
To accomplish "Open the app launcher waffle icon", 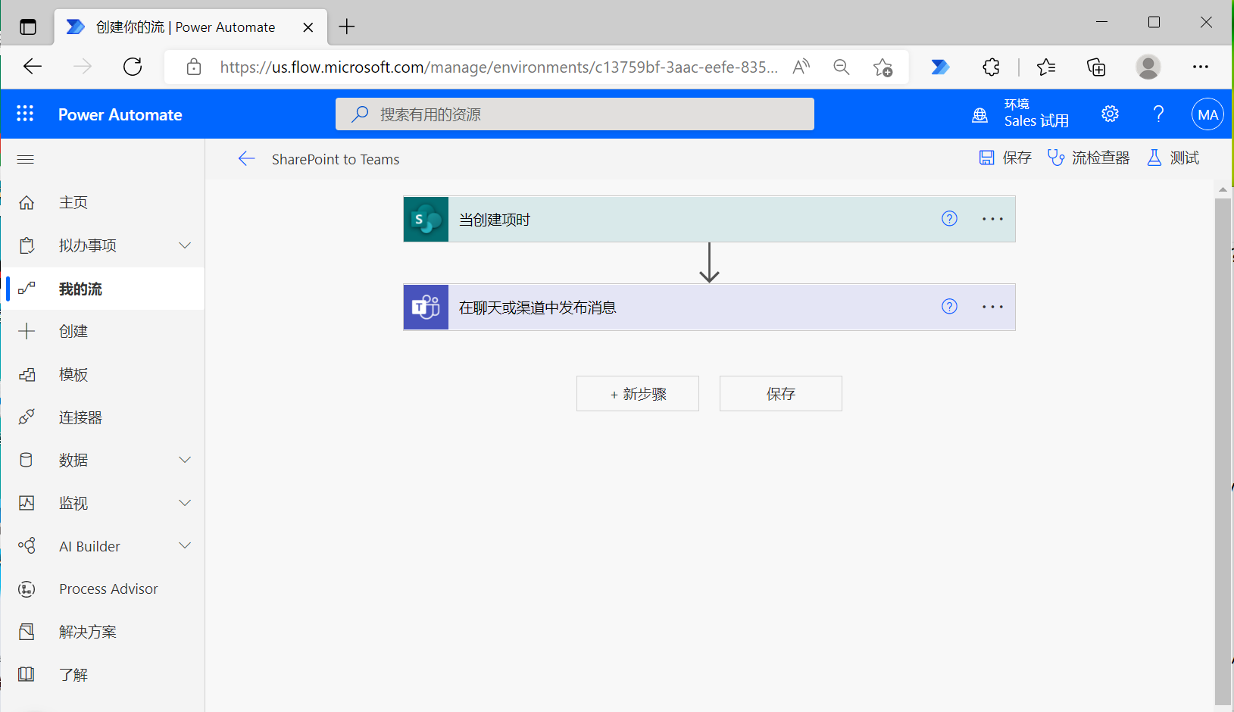I will (25, 114).
